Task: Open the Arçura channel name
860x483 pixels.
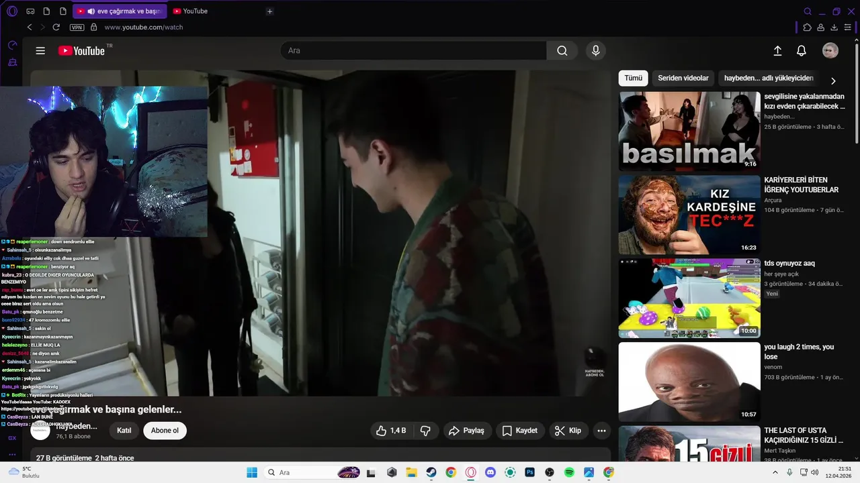Action: [x=773, y=201]
